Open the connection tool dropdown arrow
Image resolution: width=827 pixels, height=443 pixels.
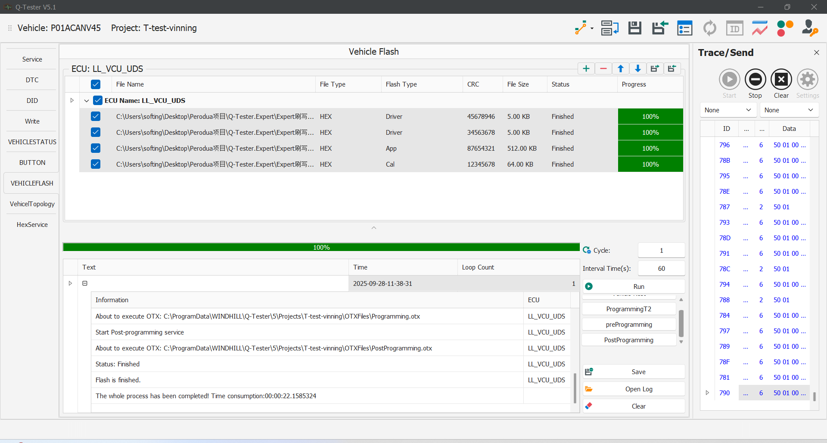[x=592, y=29]
